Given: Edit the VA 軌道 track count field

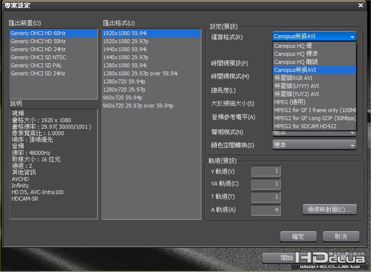Looking at the screenshot, I should tap(266, 184).
